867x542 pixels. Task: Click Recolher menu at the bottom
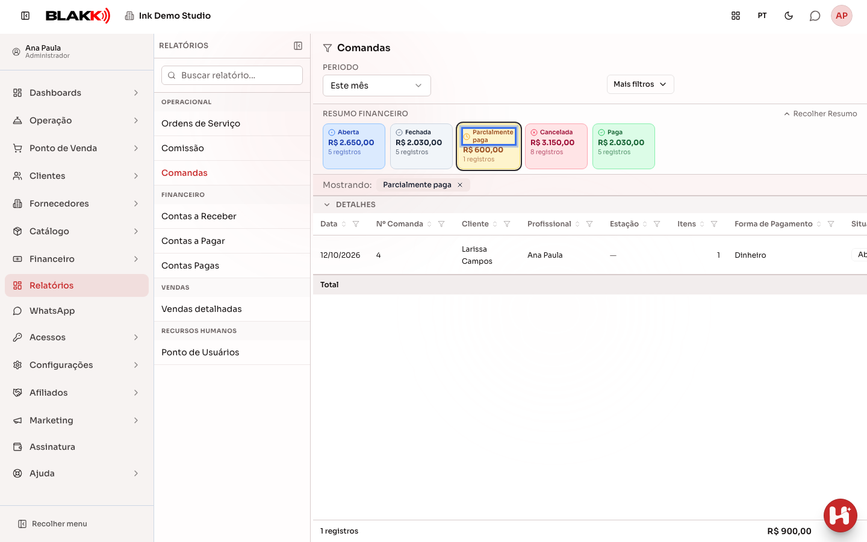click(53, 524)
